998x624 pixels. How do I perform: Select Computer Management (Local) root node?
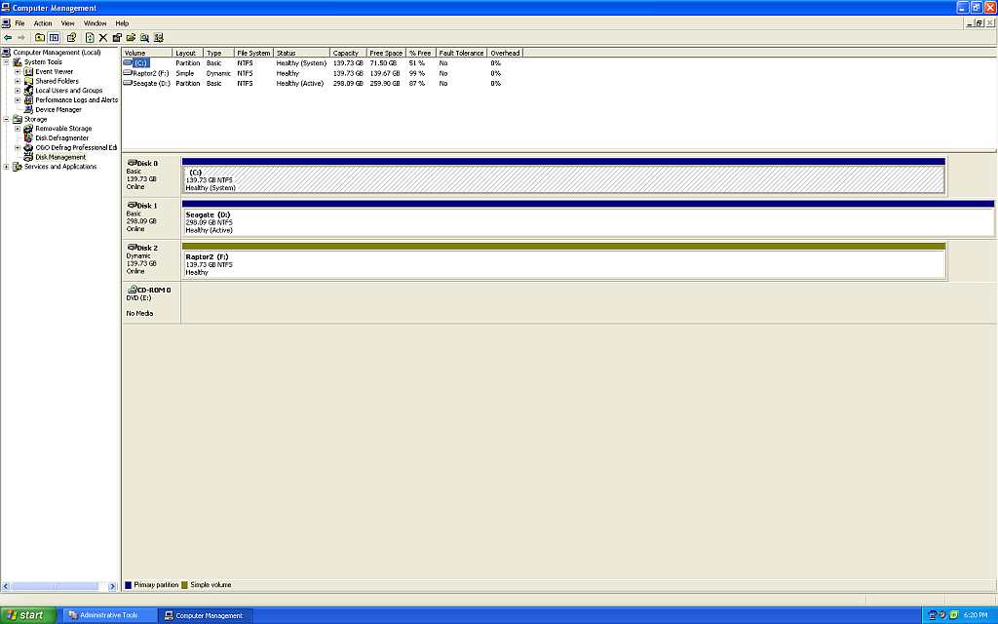pos(57,53)
